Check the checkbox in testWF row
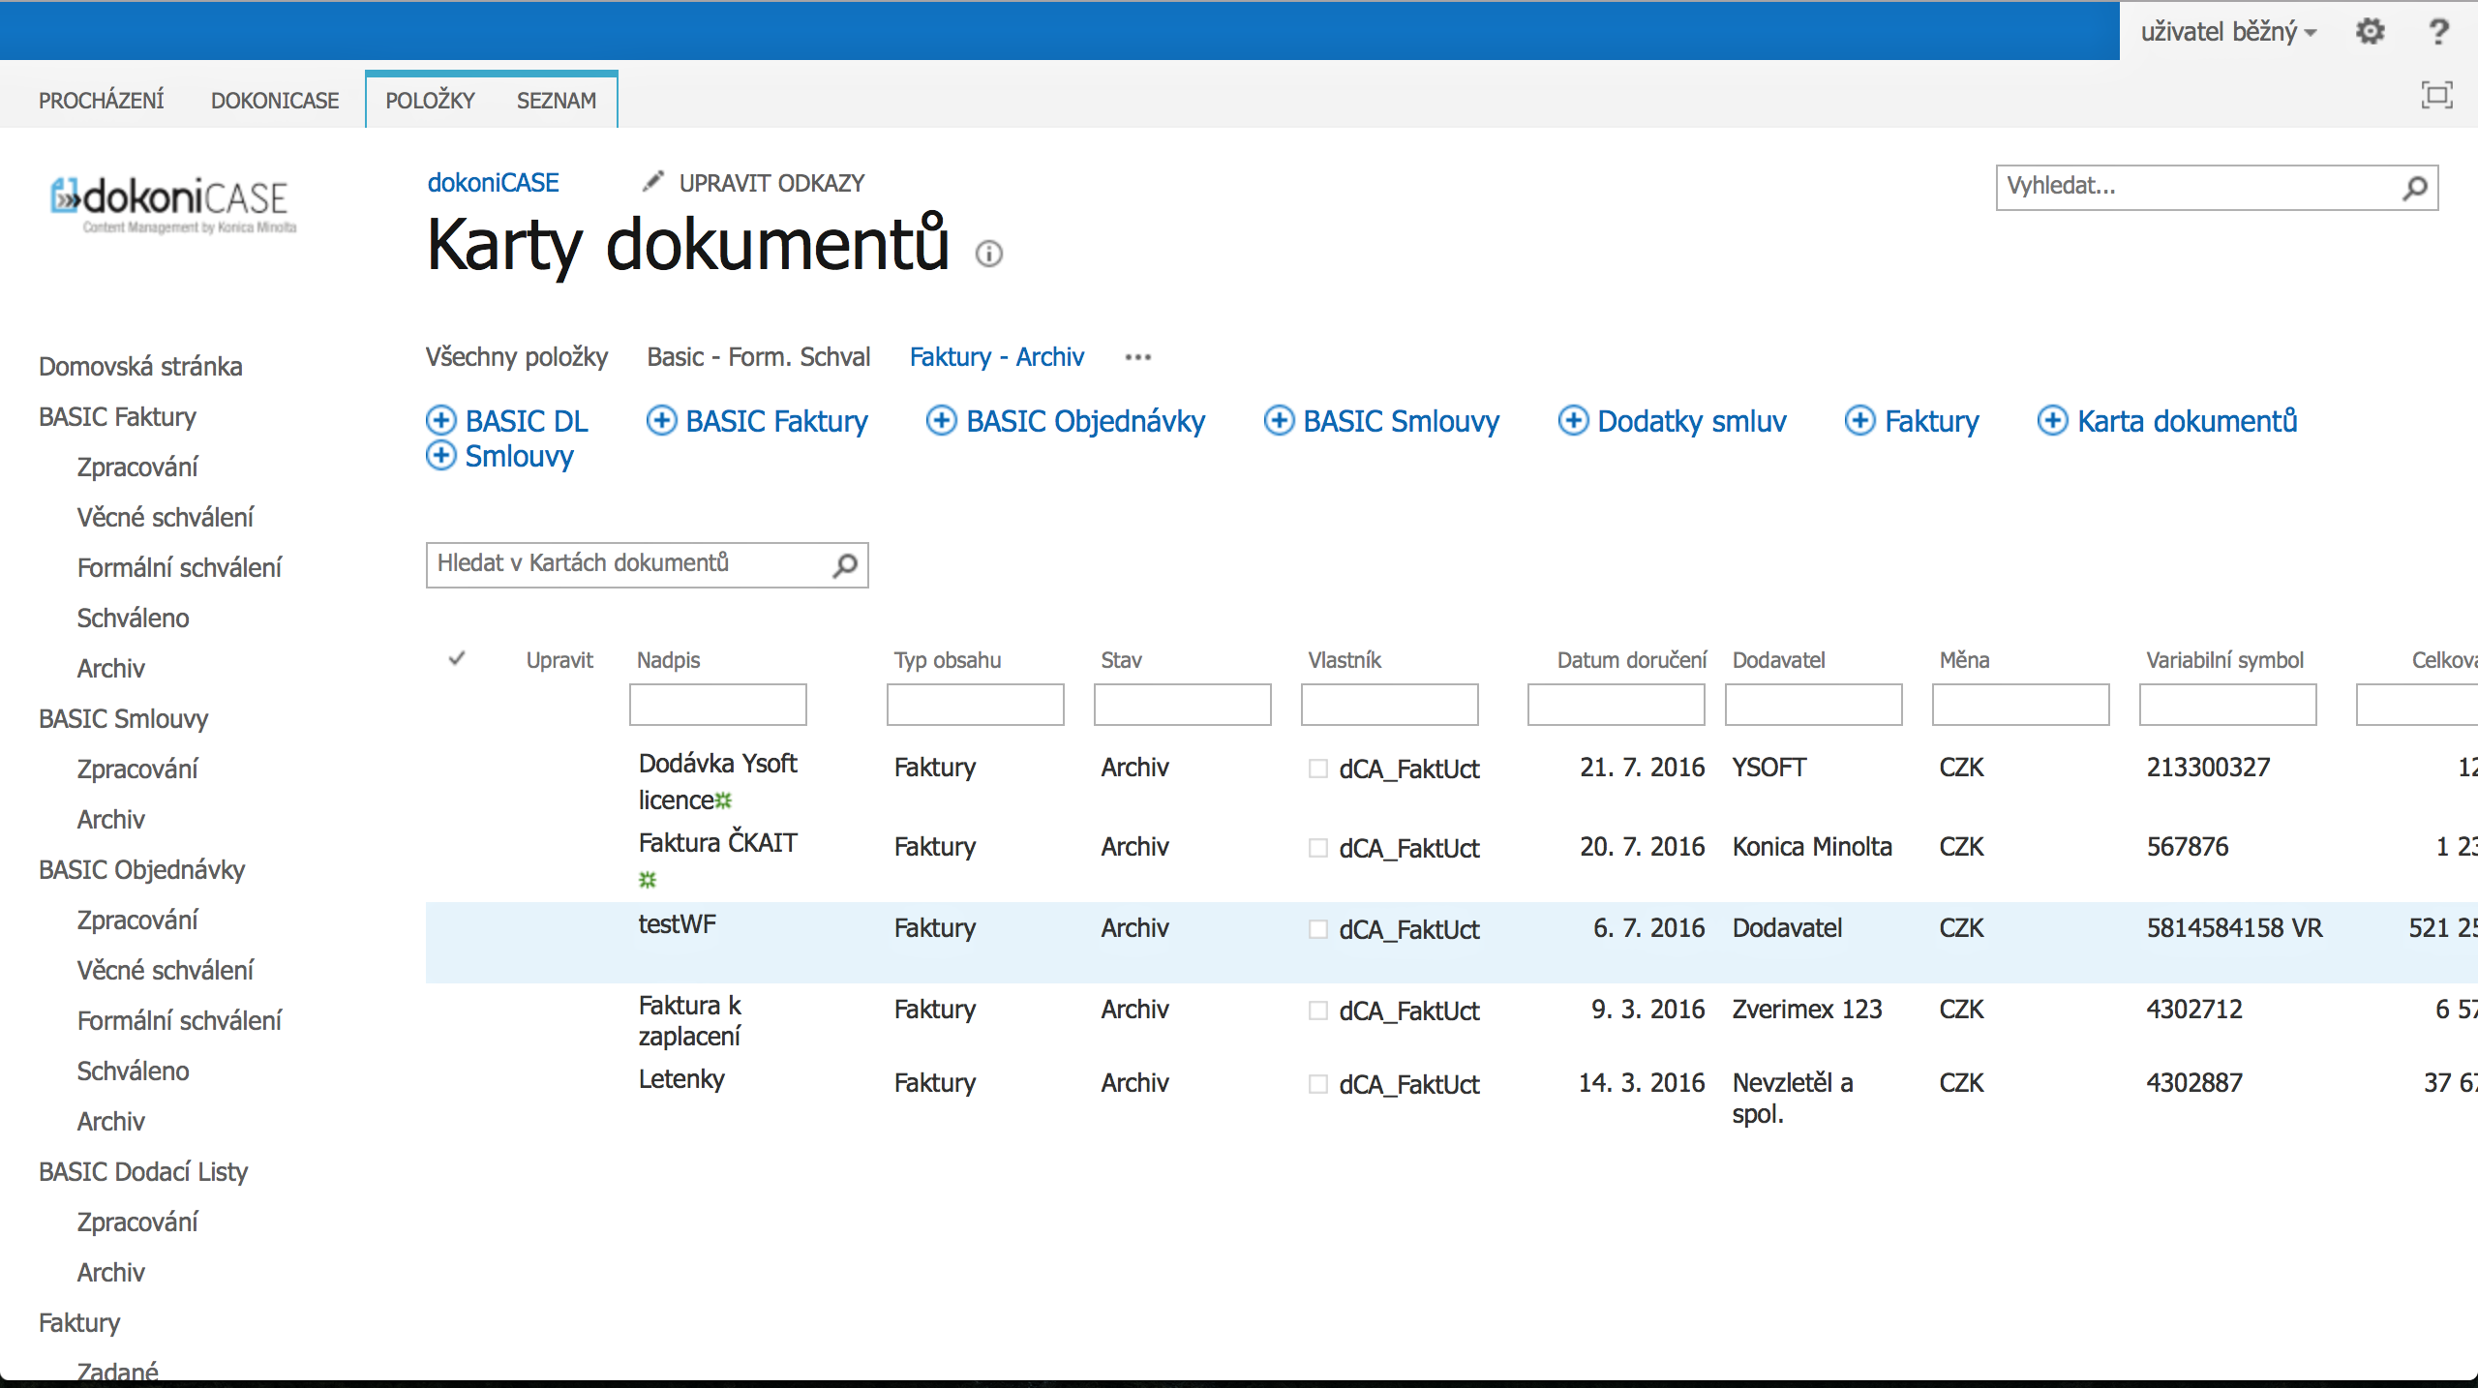The width and height of the screenshot is (2478, 1388). click(1317, 929)
